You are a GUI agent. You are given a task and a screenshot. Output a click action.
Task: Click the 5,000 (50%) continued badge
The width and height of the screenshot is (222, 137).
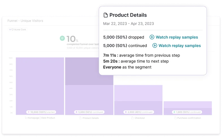tap(89, 112)
